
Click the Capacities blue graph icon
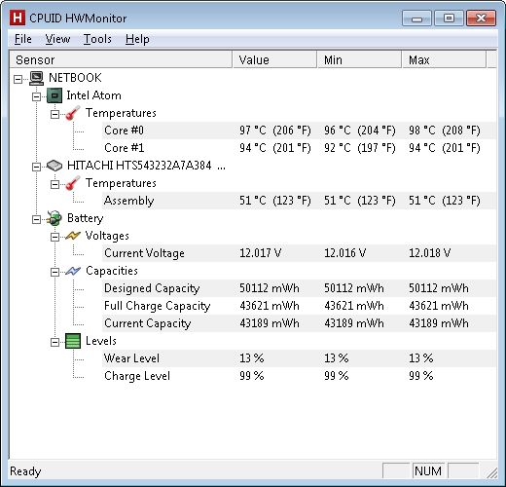(x=73, y=271)
